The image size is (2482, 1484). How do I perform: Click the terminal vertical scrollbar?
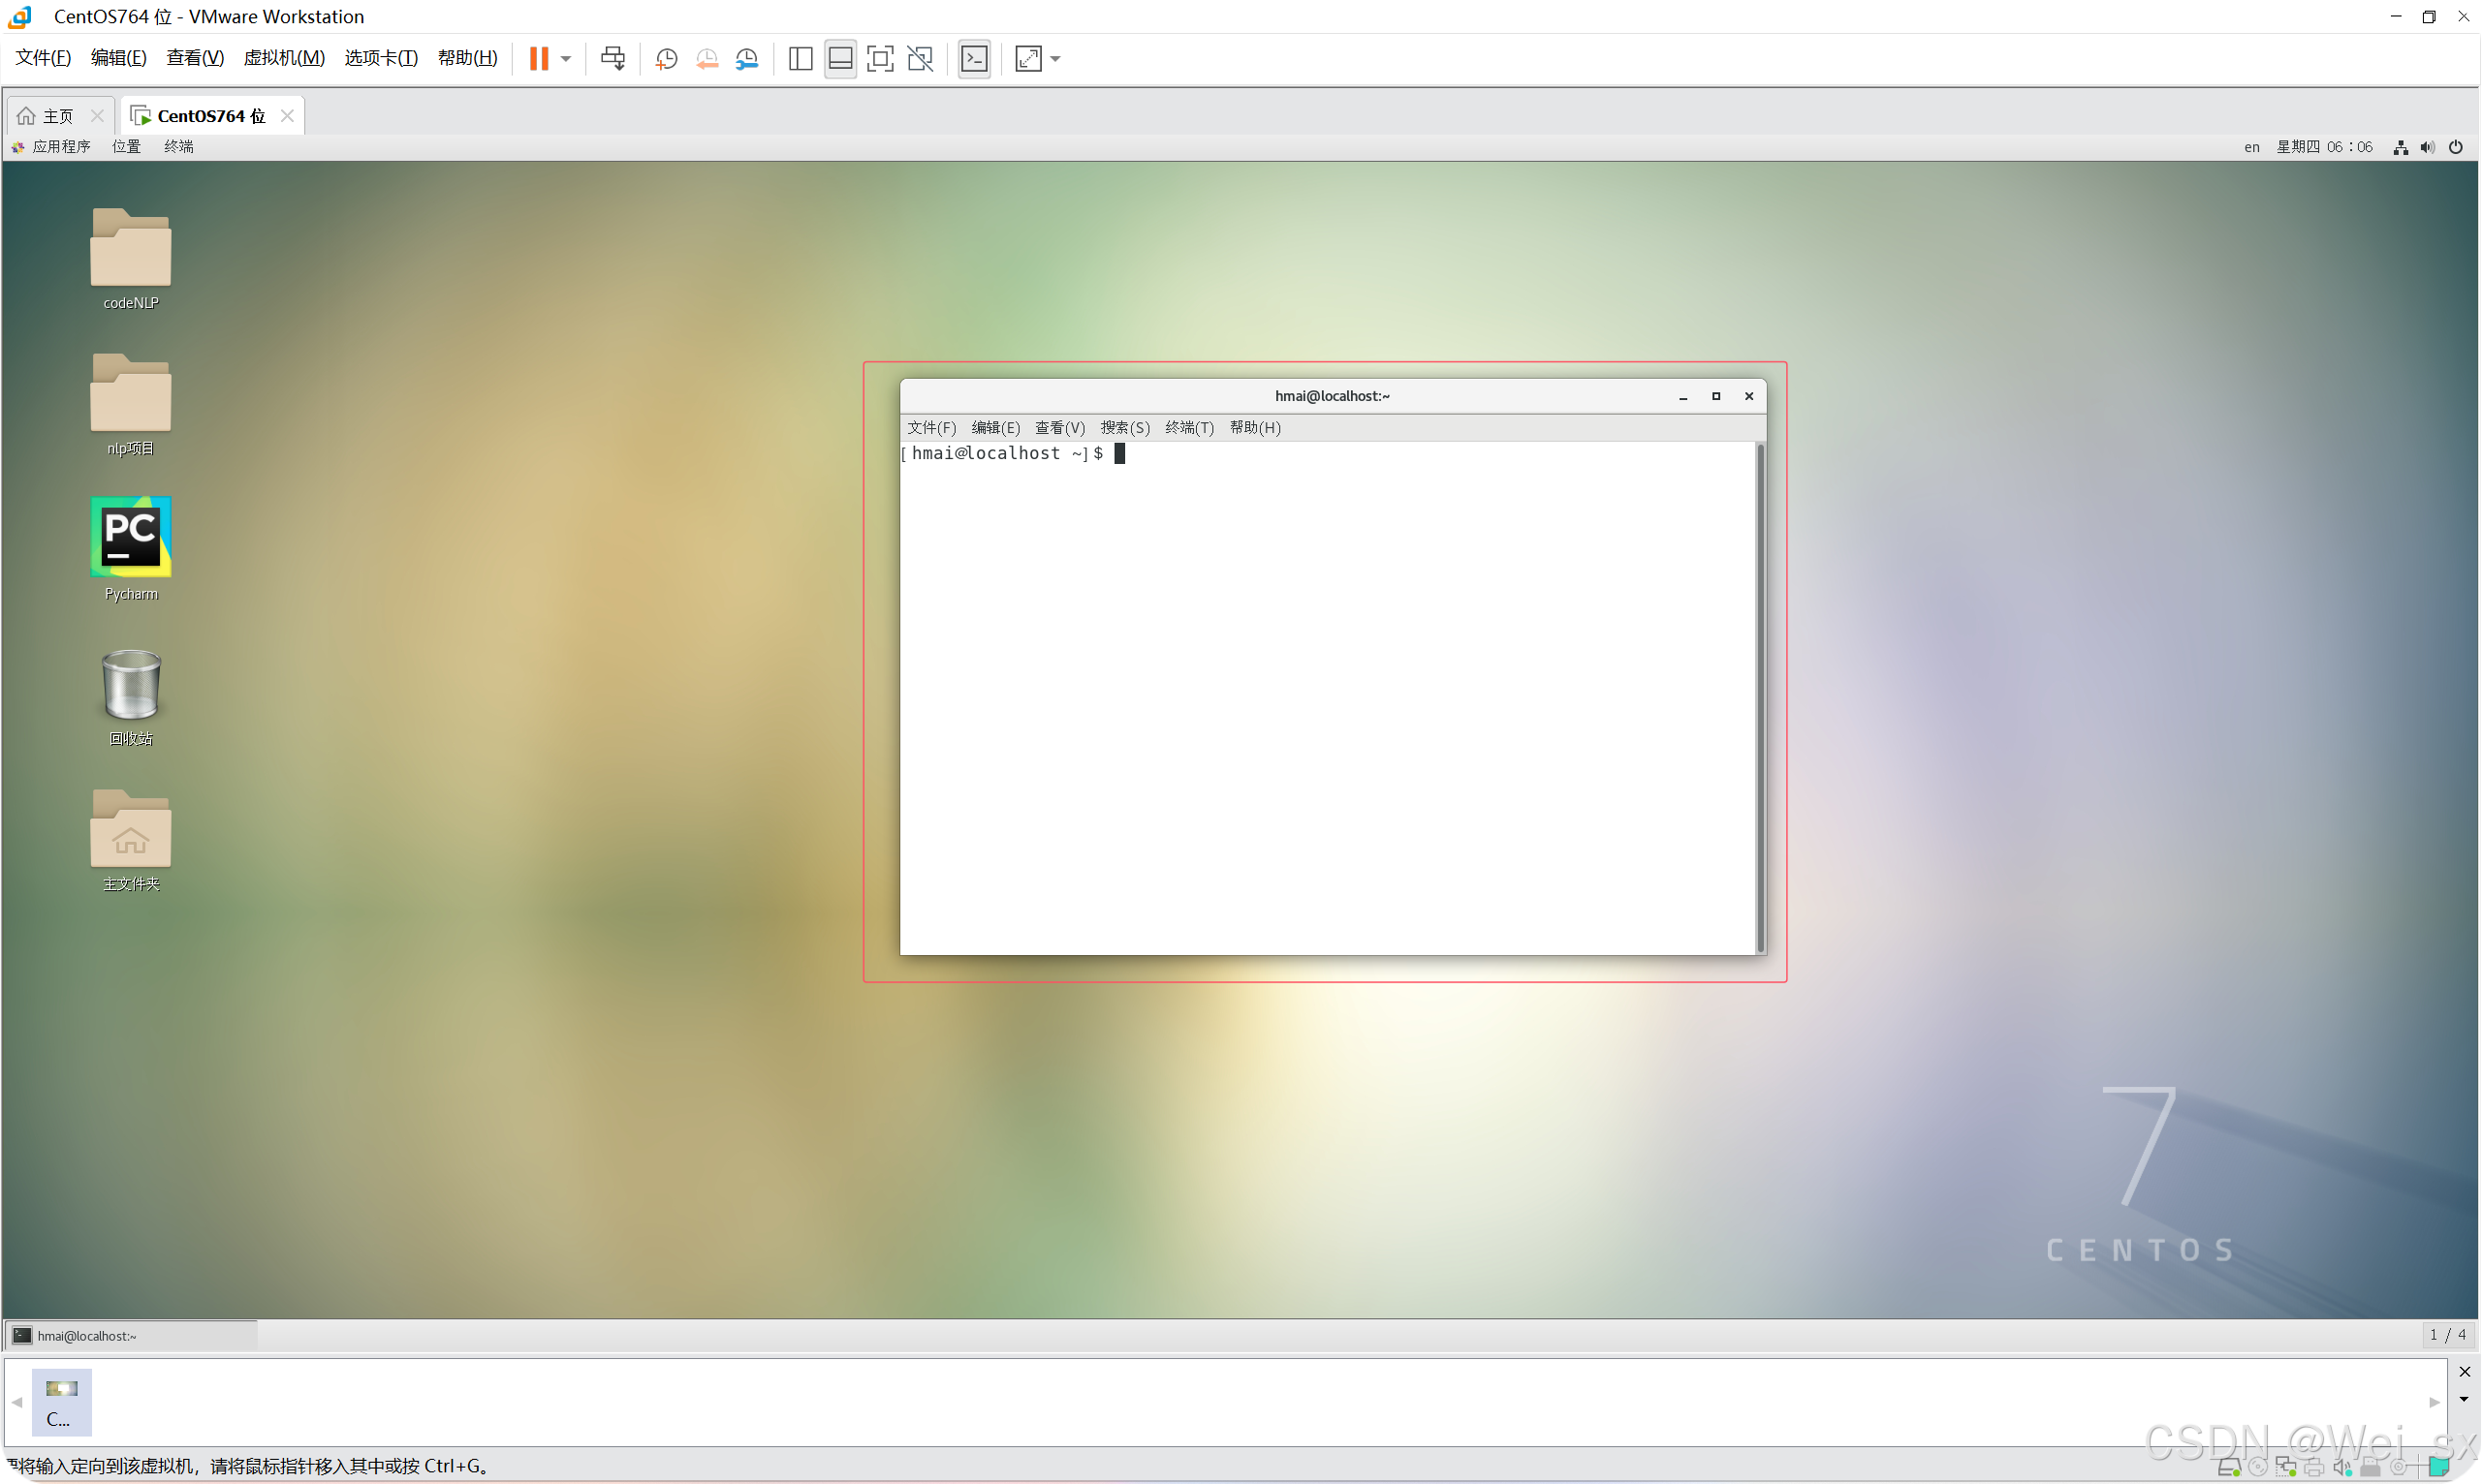coord(1760,698)
